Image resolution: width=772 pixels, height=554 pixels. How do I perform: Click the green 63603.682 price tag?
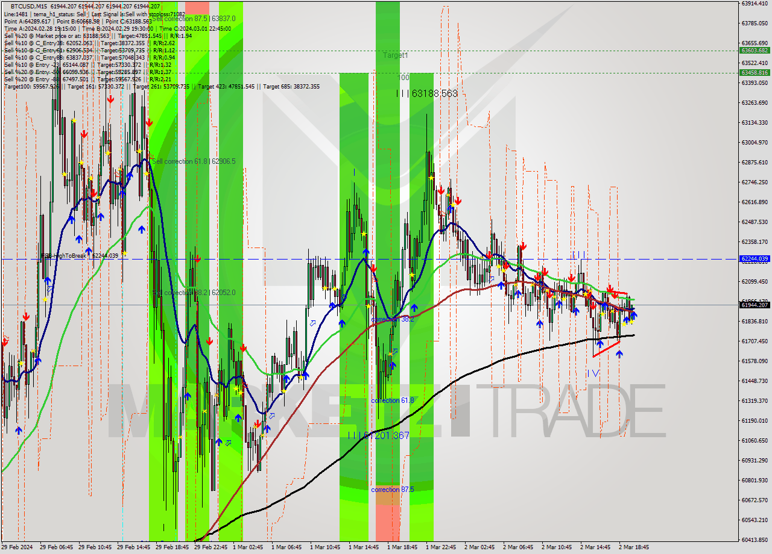[x=754, y=51]
